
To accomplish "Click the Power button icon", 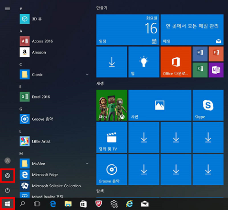I will coord(7,190).
